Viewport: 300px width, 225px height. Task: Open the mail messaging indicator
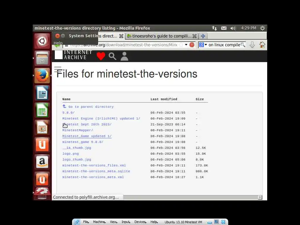pos(224,28)
